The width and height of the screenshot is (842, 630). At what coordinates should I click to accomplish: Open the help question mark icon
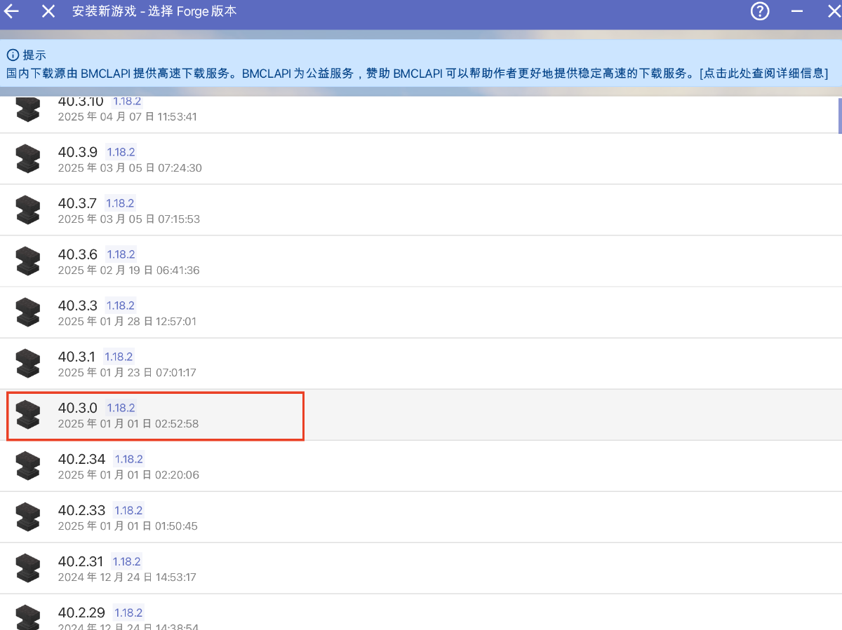point(760,12)
